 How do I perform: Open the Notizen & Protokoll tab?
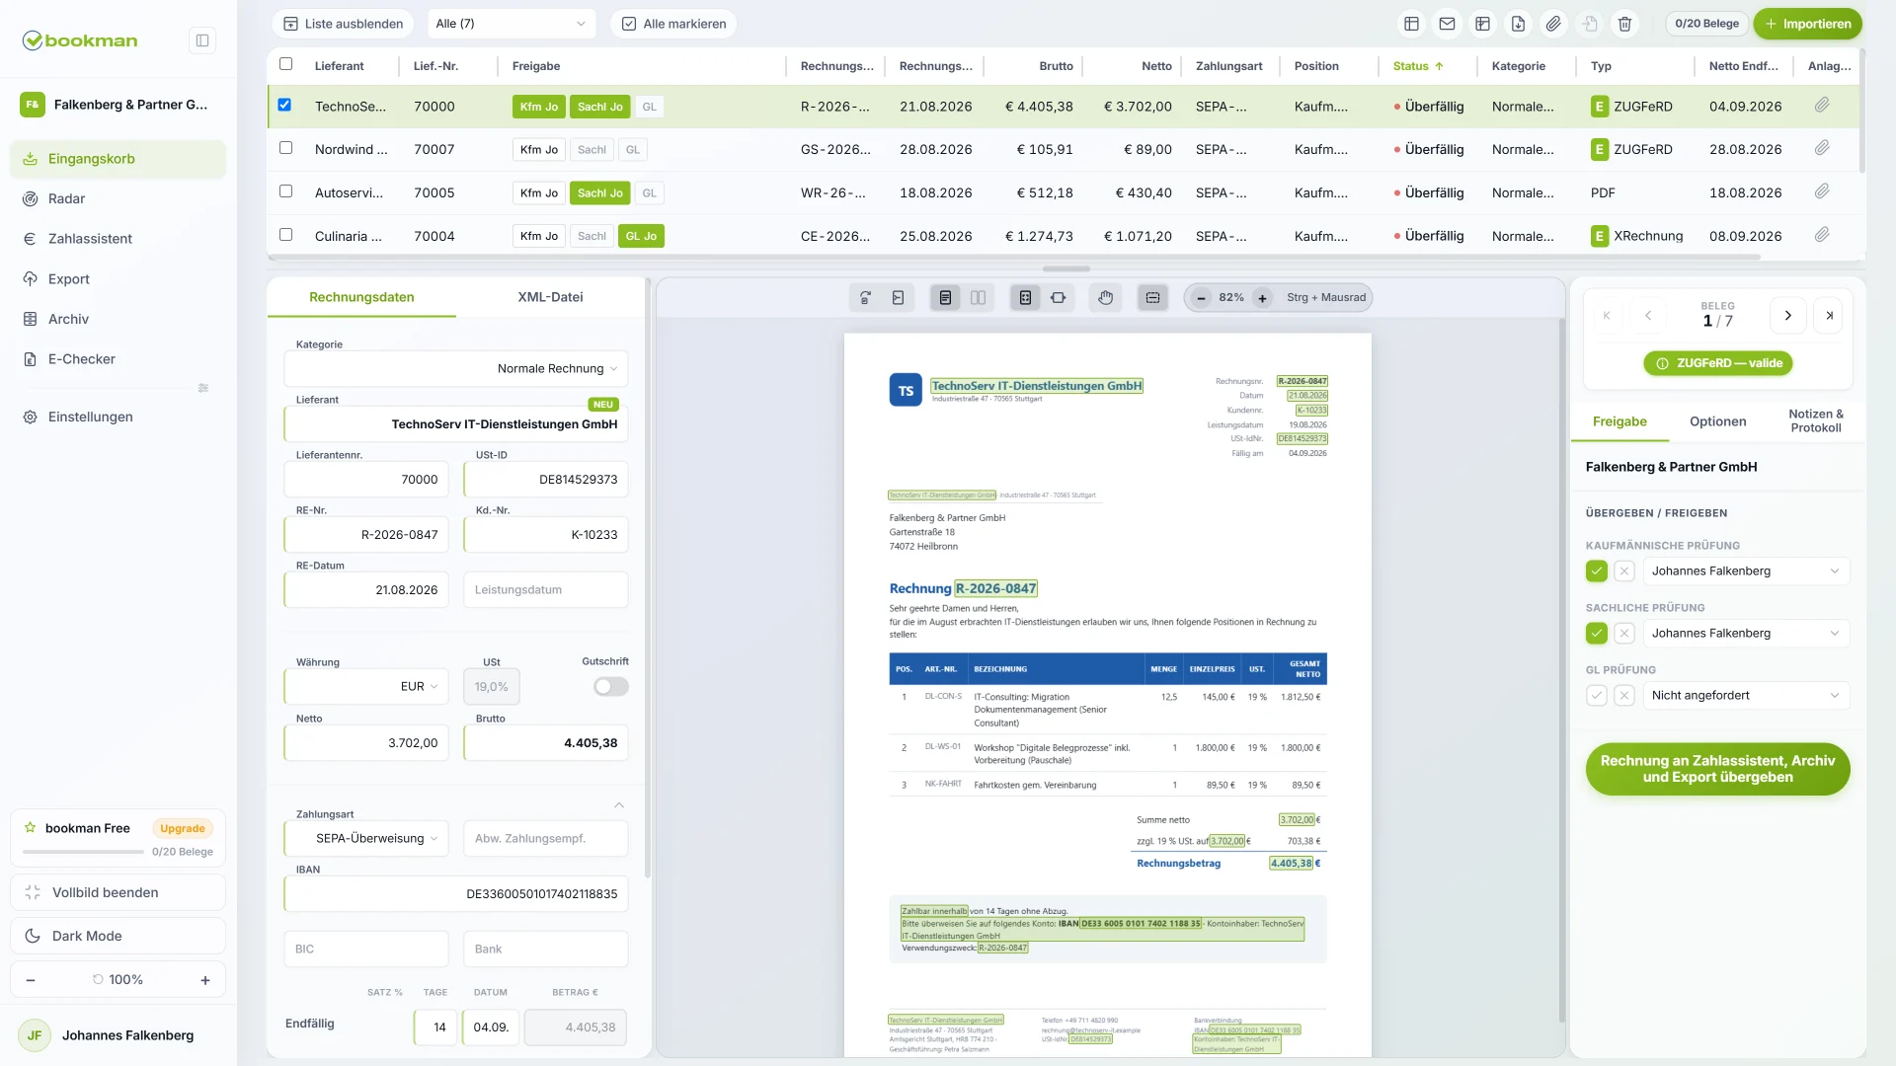click(x=1815, y=421)
